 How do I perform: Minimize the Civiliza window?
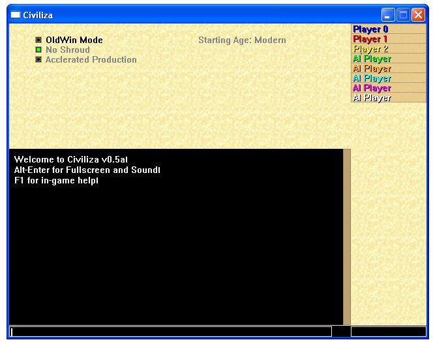coord(388,15)
